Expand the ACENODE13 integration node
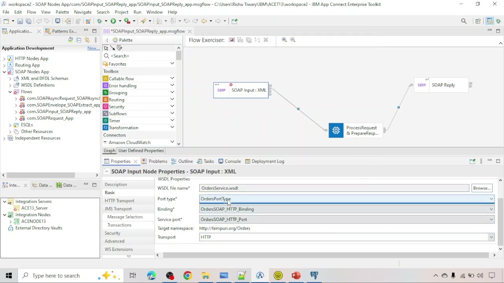This screenshot has width=504, height=283. click(x=10, y=221)
